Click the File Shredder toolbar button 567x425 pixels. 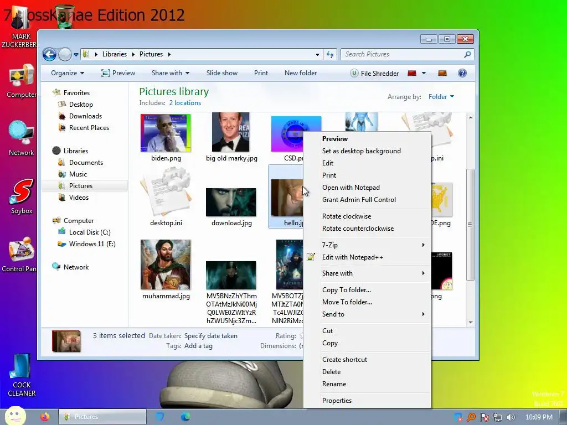pos(375,74)
